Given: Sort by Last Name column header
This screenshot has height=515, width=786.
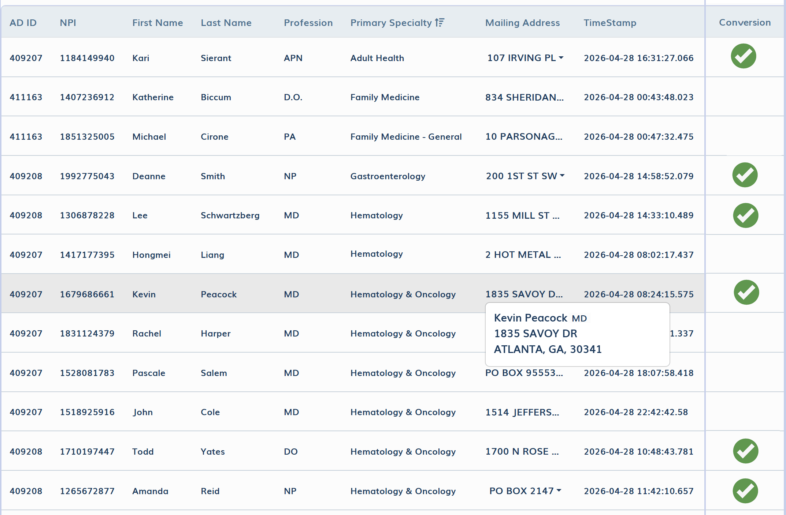Looking at the screenshot, I should [x=226, y=23].
